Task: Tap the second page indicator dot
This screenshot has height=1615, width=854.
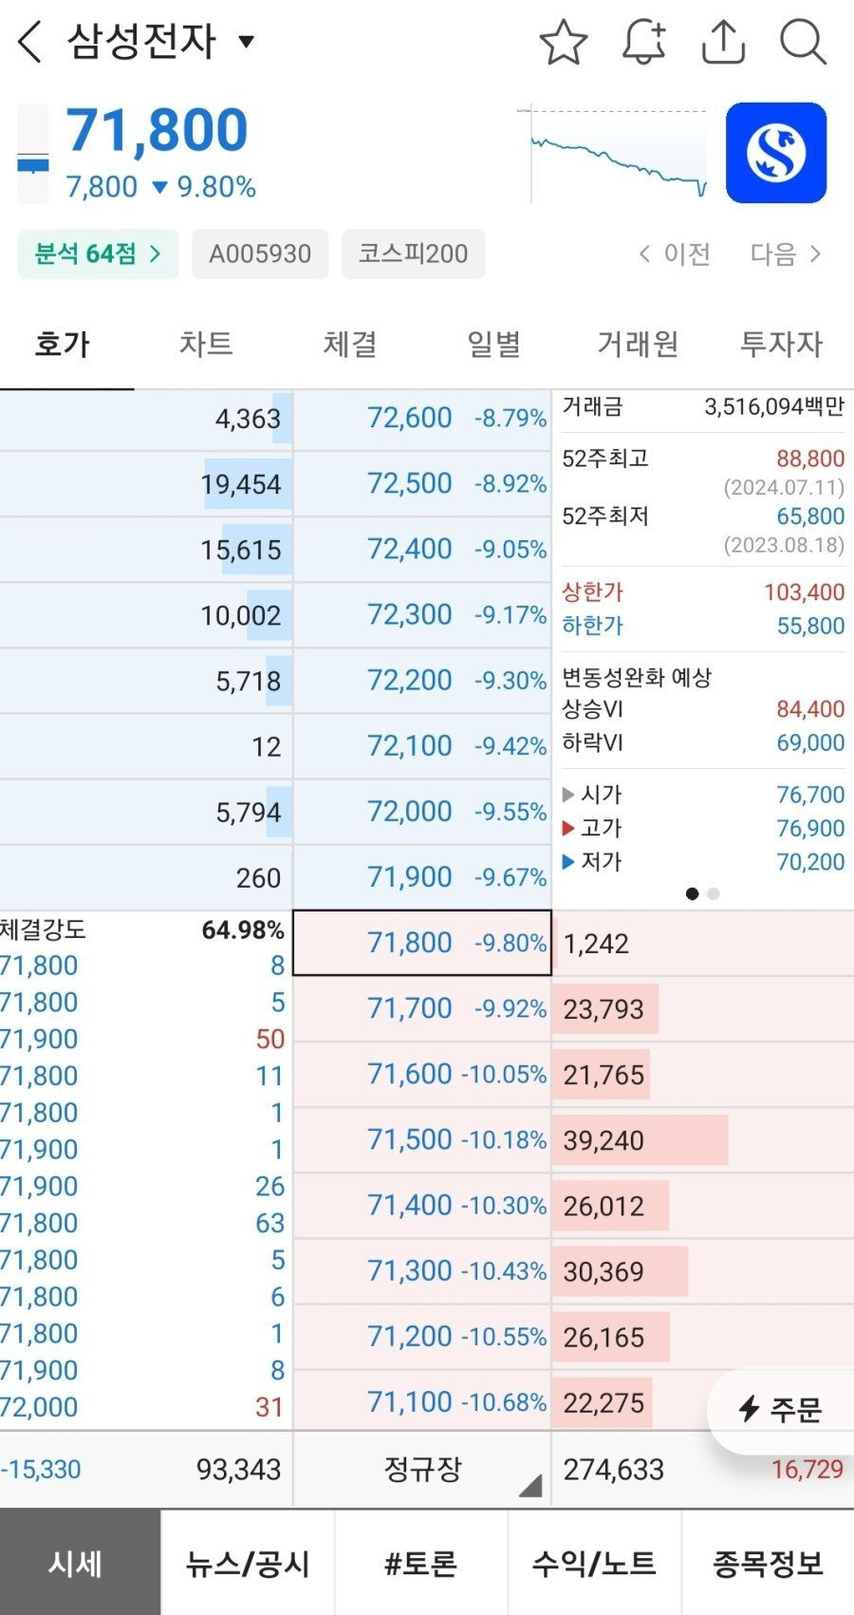Action: (x=714, y=893)
